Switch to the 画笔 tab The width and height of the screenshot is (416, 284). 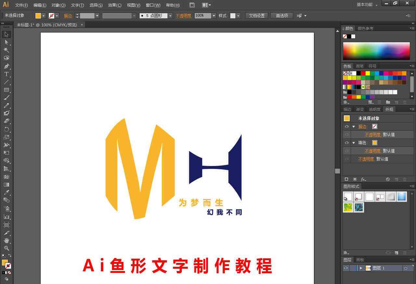360,66
